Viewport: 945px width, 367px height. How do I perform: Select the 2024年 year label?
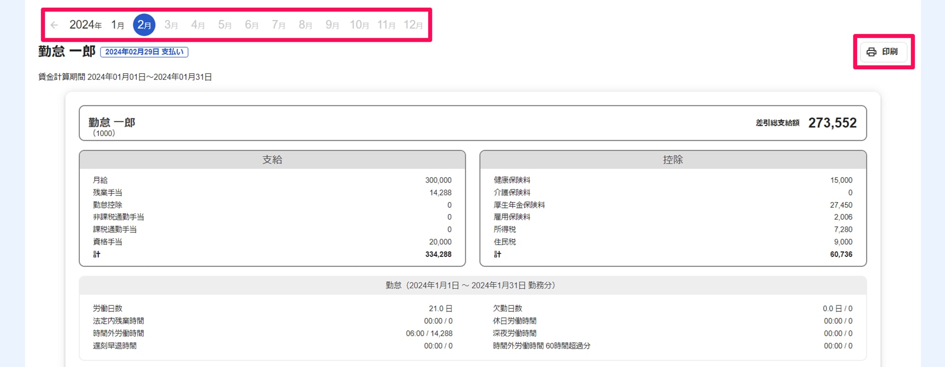[86, 25]
